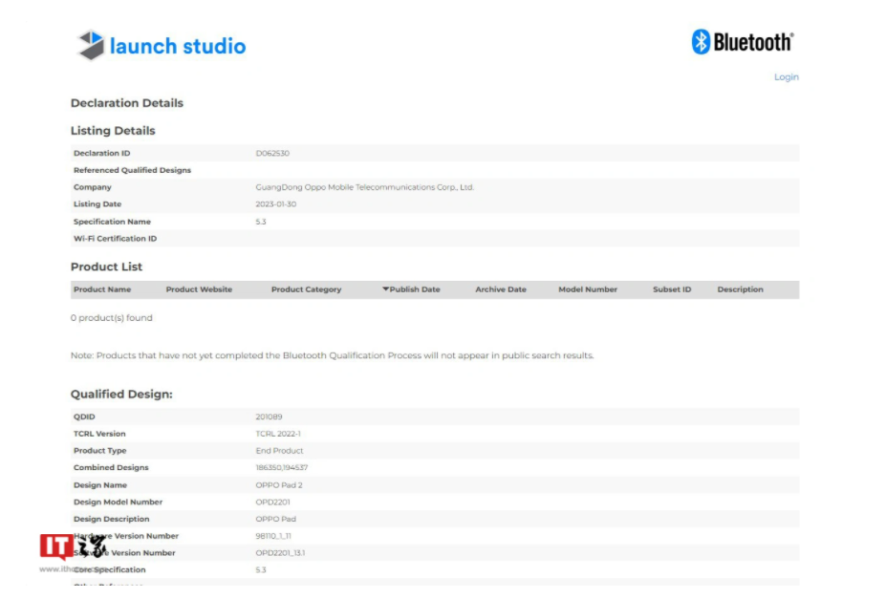Image resolution: width=886 pixels, height=599 pixels.
Task: Click the Wi-Fi Certification ID label
Action: point(116,238)
